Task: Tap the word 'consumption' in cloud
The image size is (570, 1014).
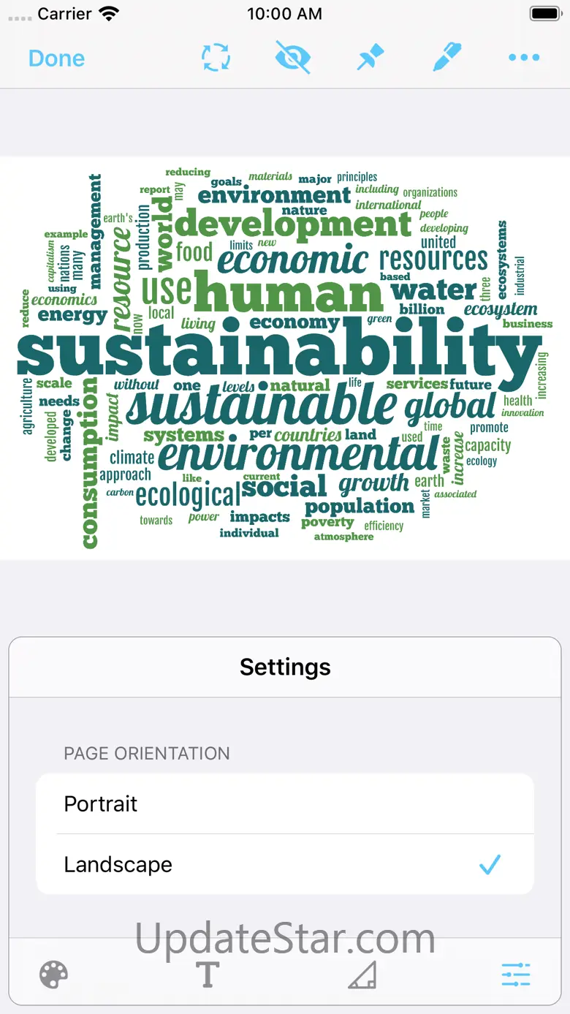Action: click(89, 462)
